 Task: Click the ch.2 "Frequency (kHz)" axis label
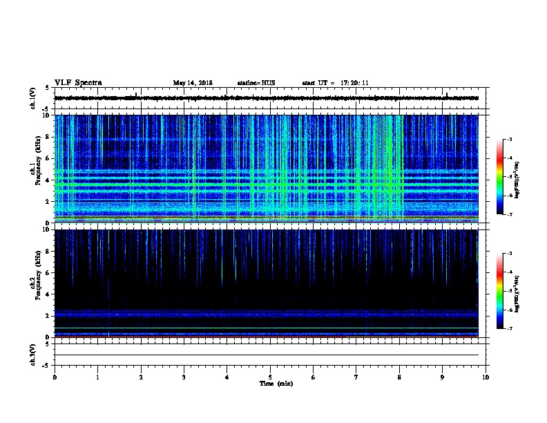coord(38,275)
